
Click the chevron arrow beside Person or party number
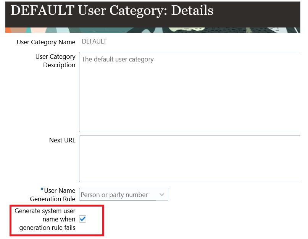click(x=162, y=195)
